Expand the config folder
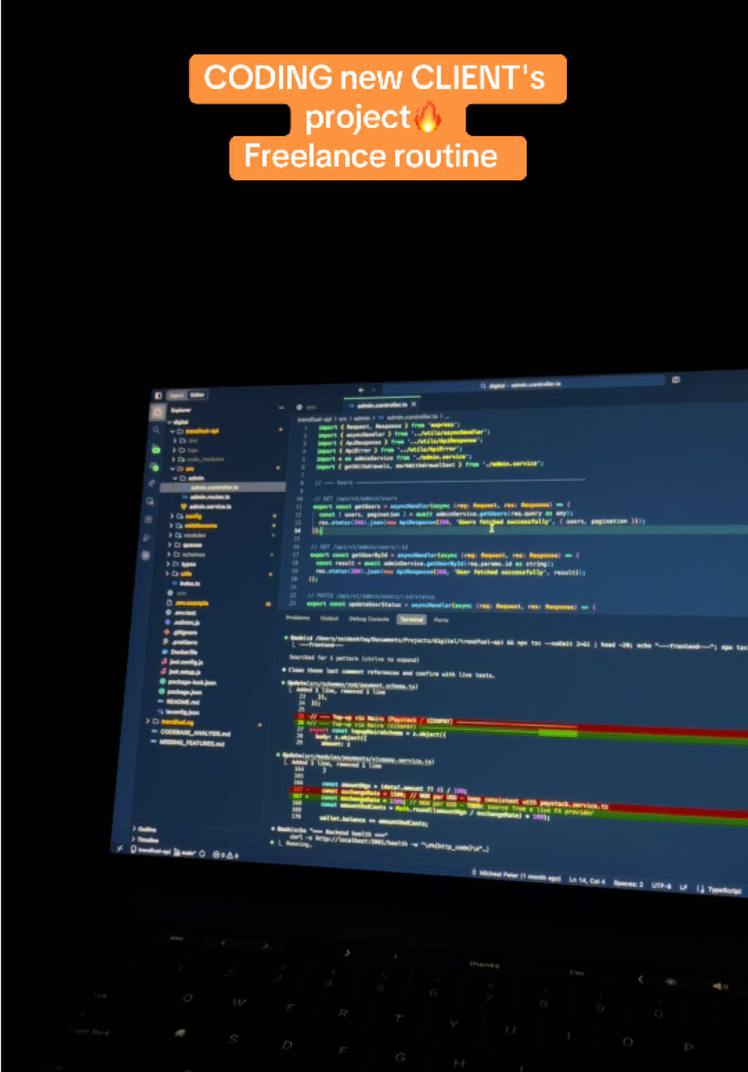Viewport: 748px width, 1072px height. (x=187, y=516)
